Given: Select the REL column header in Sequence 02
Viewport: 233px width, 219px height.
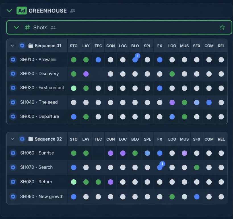Looking at the screenshot, I should pyautogui.click(x=221, y=139).
